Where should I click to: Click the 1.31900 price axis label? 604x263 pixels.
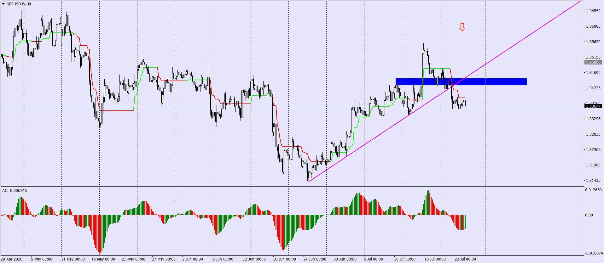593,165
